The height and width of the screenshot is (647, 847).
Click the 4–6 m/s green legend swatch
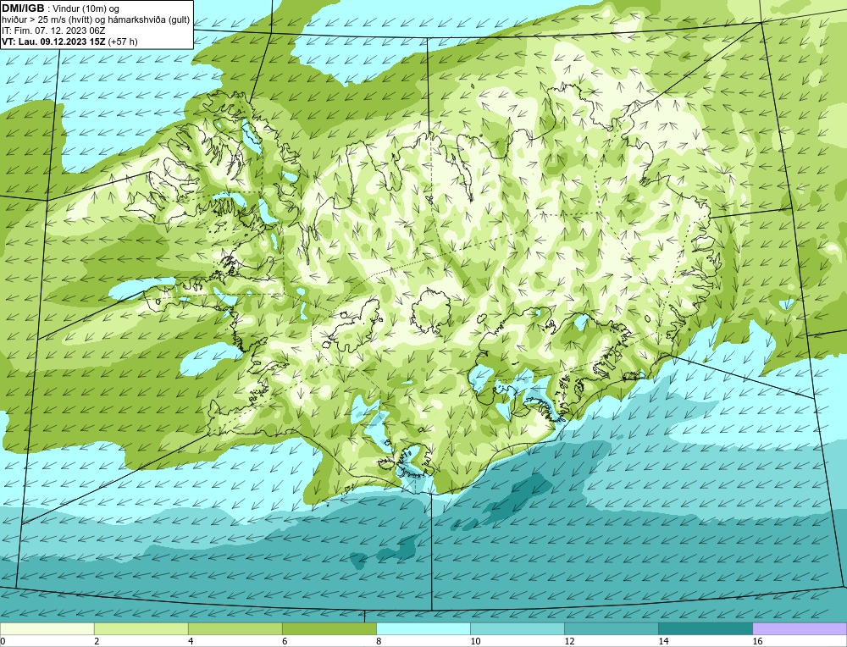click(x=235, y=628)
